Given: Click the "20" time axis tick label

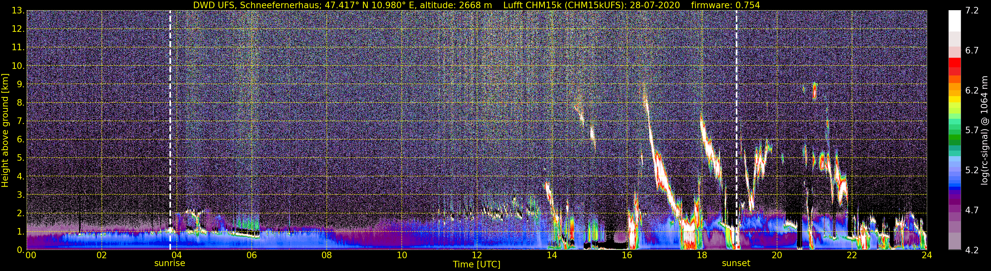Looking at the screenshot, I should point(777,255).
